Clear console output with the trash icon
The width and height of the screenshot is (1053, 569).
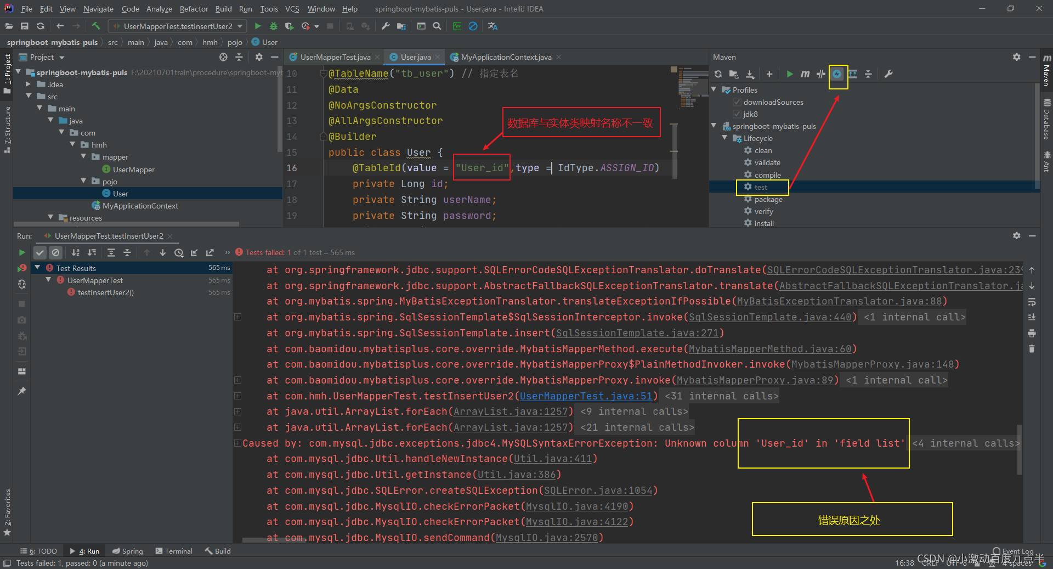pos(1032,348)
